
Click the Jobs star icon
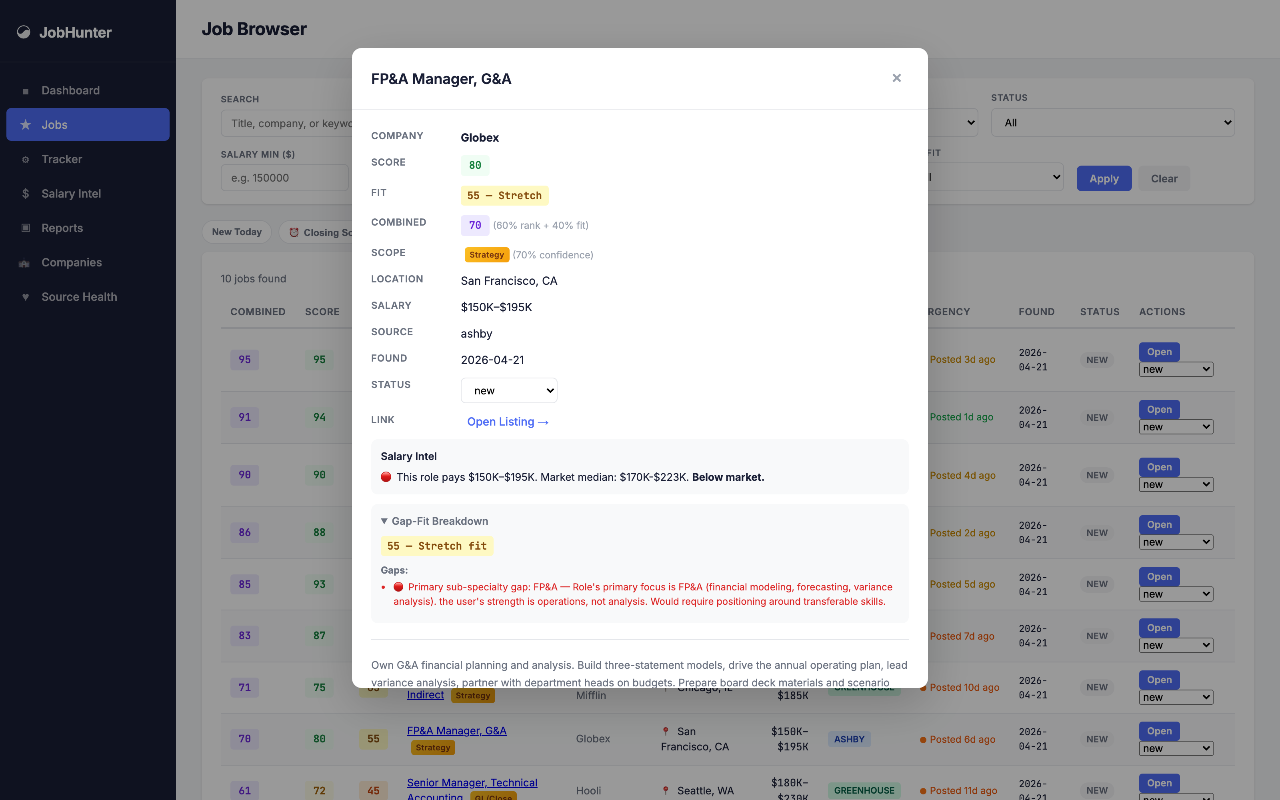(25, 125)
